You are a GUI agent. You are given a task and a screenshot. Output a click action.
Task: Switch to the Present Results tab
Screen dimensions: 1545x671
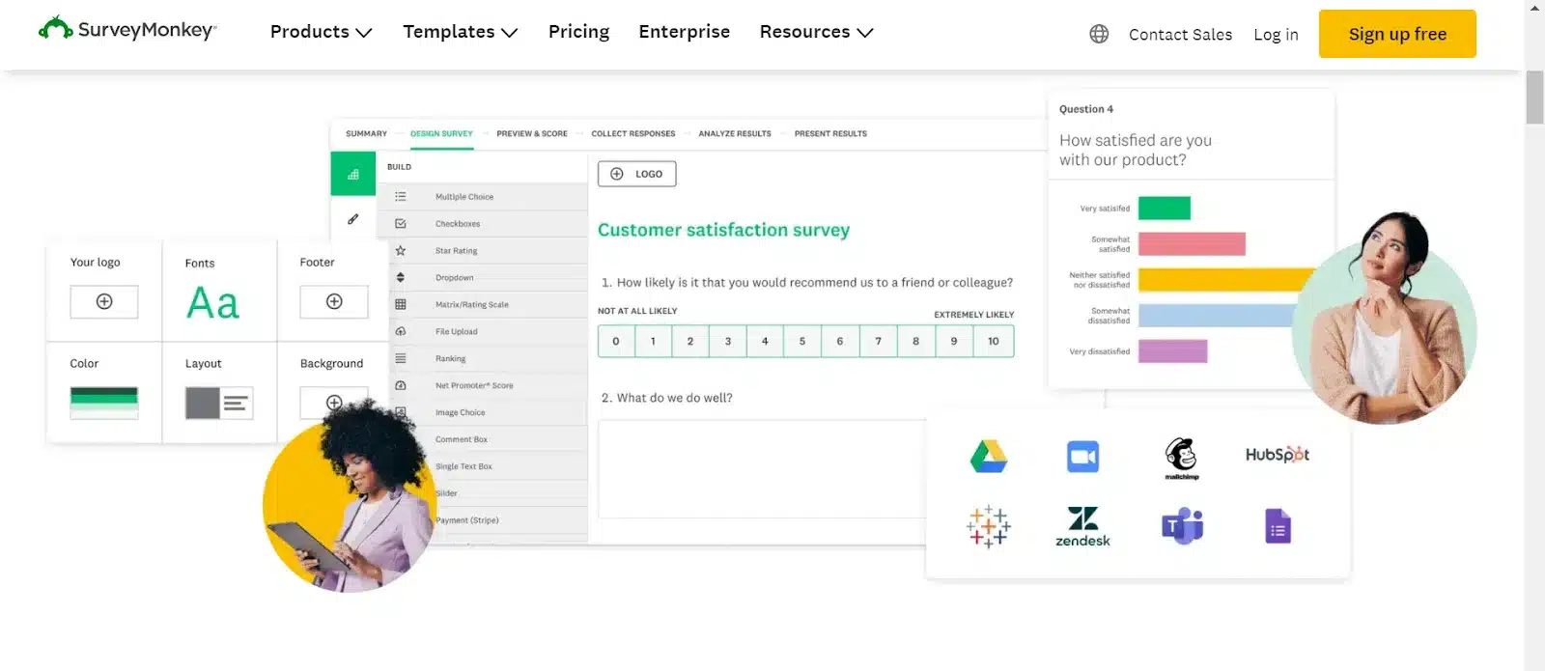(x=830, y=133)
